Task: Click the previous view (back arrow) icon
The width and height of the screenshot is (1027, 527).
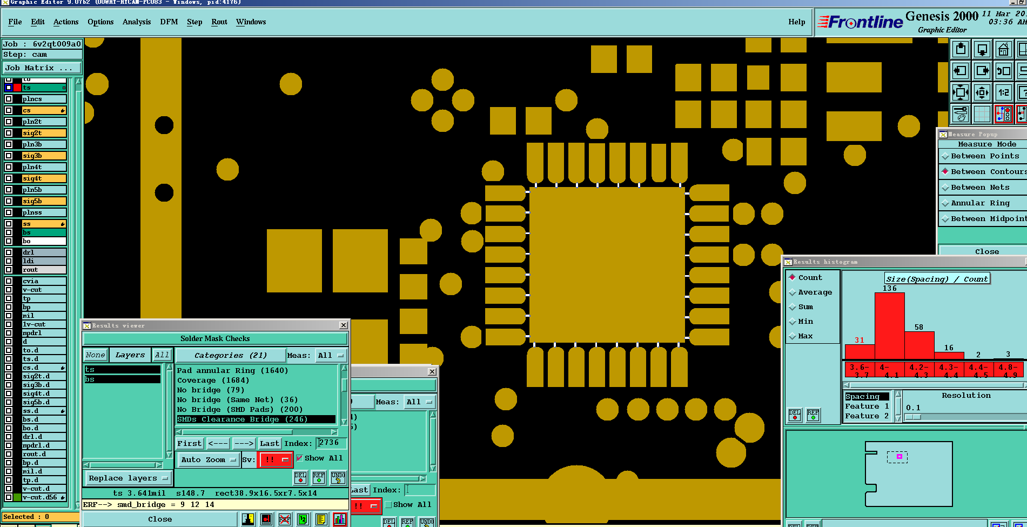Action: click(x=1004, y=71)
